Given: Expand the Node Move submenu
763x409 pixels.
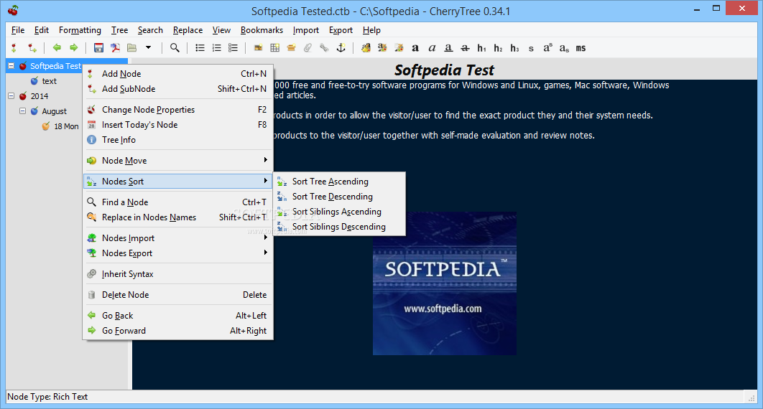Looking at the screenshot, I should (x=178, y=160).
